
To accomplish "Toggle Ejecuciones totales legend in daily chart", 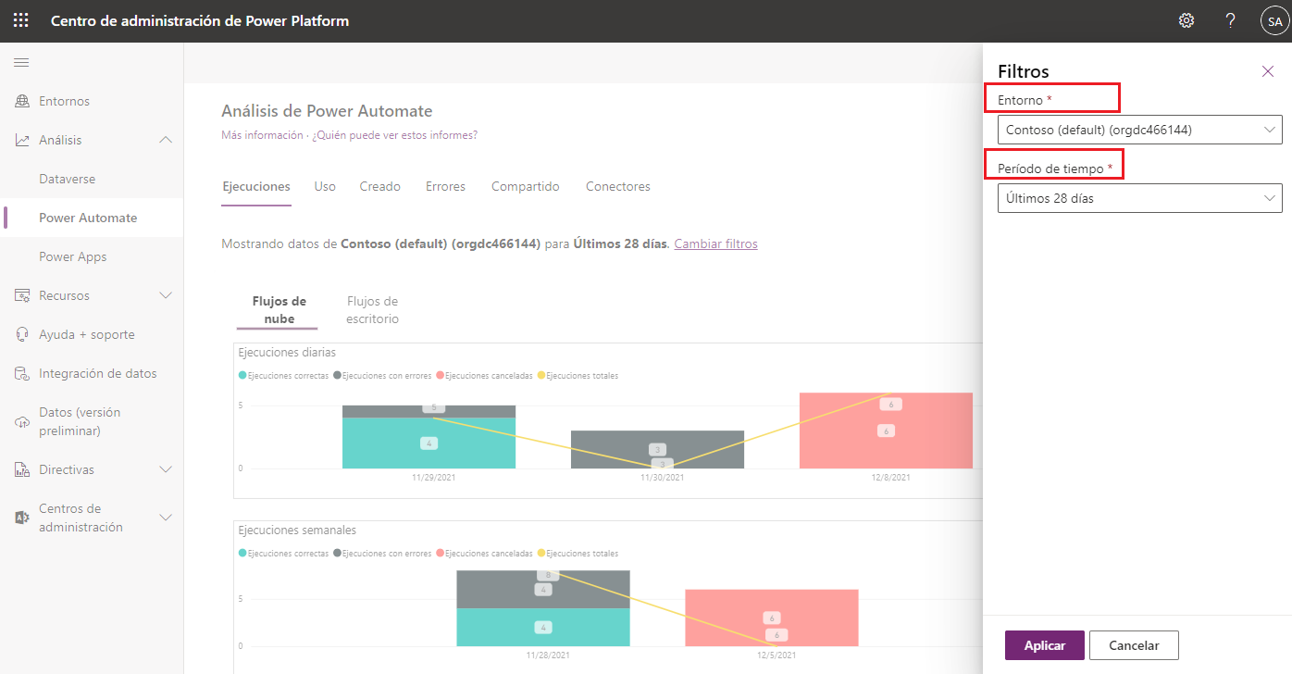I will coord(578,376).
